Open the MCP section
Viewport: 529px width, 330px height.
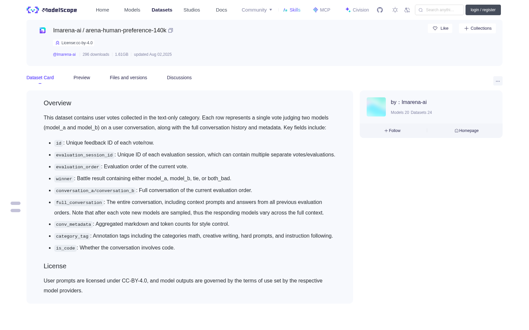click(322, 10)
